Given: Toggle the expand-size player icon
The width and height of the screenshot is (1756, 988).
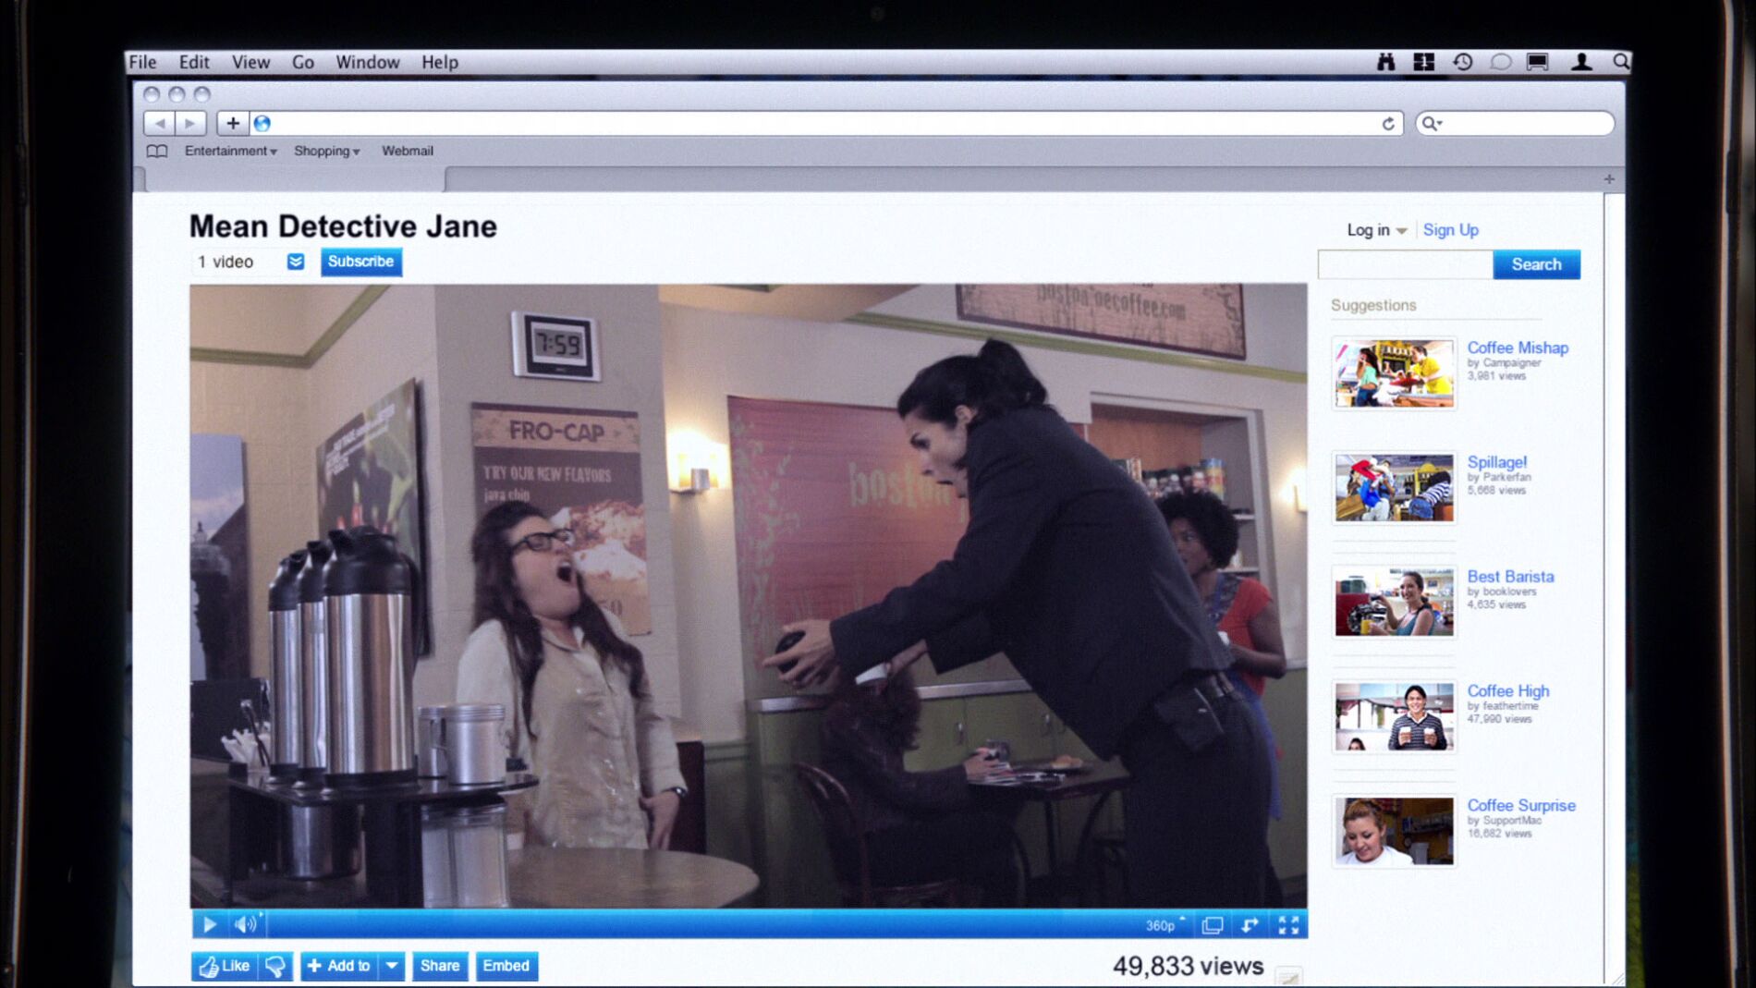Looking at the screenshot, I should pyautogui.click(x=1250, y=925).
